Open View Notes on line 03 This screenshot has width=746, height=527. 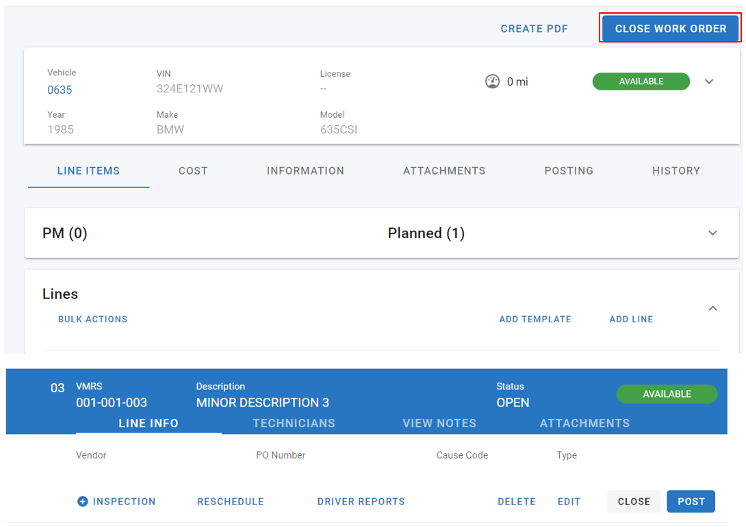tap(439, 423)
